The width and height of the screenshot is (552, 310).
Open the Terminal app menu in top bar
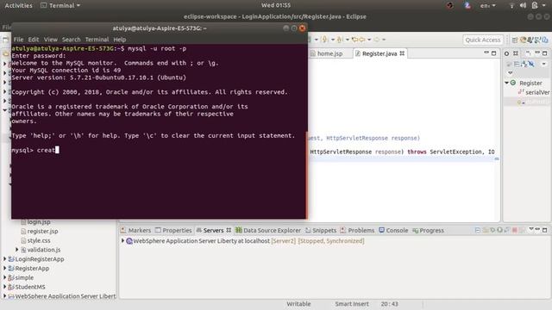pyautogui.click(x=60, y=6)
